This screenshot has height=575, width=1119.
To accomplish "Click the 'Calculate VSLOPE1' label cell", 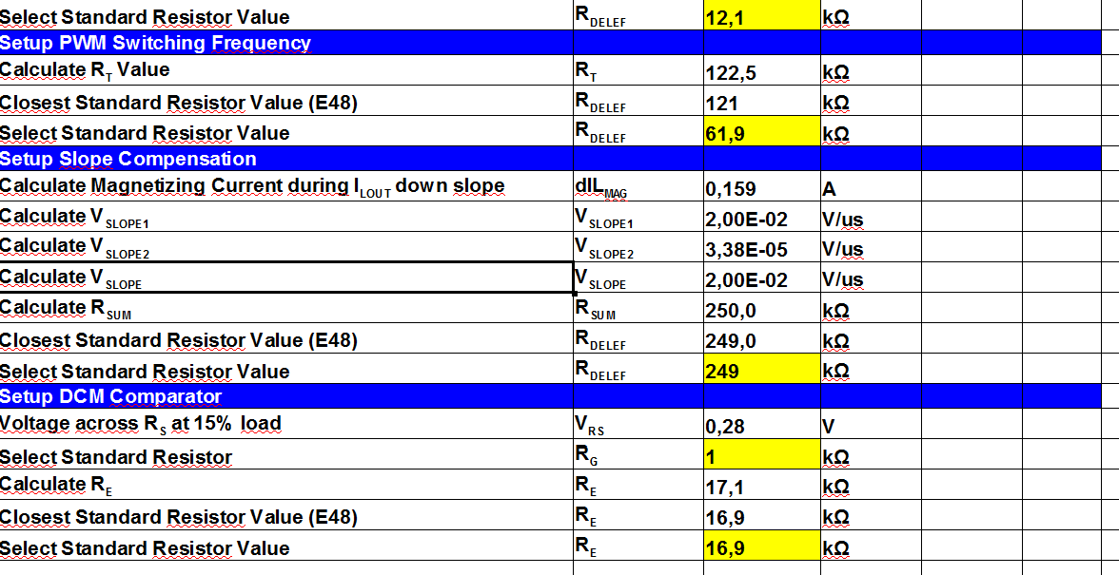I will click(x=286, y=218).
